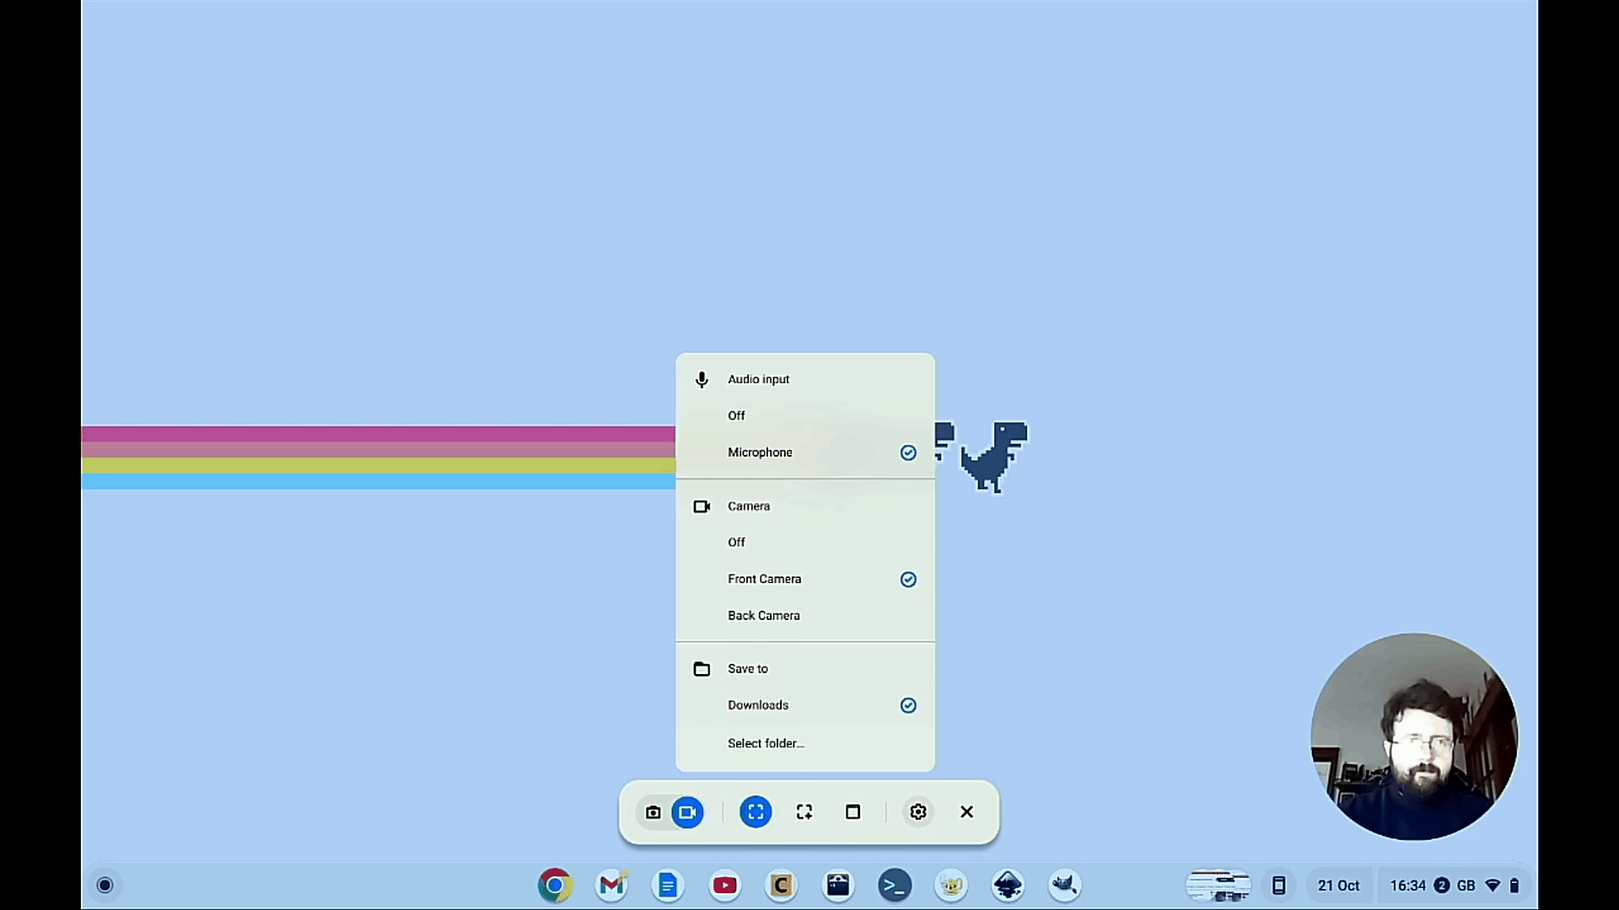Select folder for saving recordings
The height and width of the screenshot is (910, 1619).
coord(766,742)
